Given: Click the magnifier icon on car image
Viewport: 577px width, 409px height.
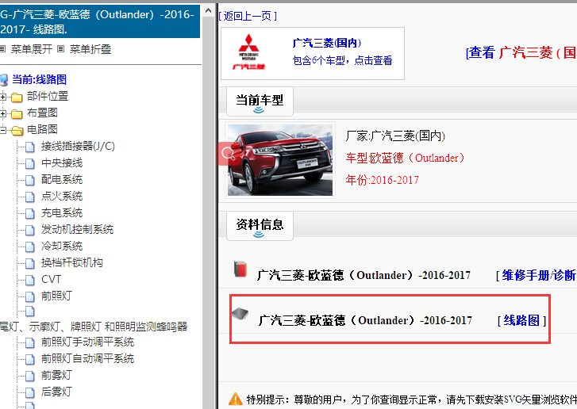Looking at the screenshot, I should pyautogui.click(x=228, y=154).
